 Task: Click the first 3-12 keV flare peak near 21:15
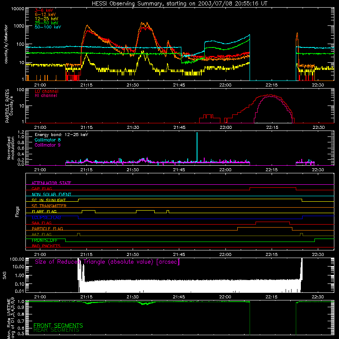click(87, 25)
